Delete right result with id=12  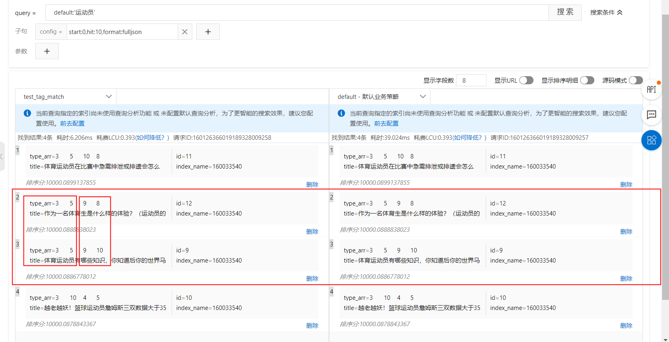pos(626,231)
